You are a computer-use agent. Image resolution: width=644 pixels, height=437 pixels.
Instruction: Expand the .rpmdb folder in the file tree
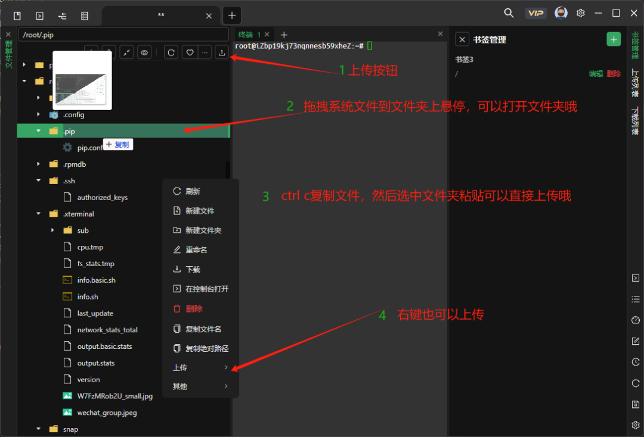click(x=38, y=164)
